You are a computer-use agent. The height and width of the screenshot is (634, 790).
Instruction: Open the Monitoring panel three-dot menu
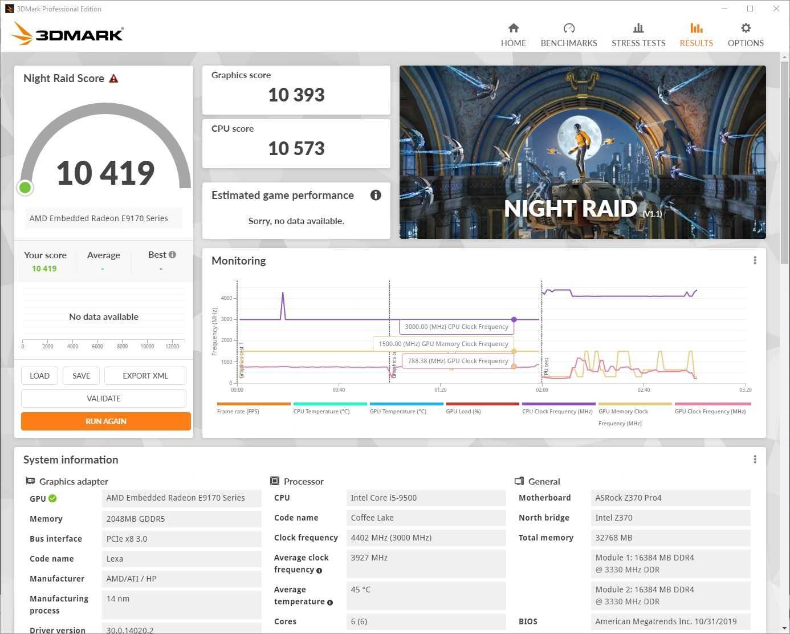pos(755,261)
